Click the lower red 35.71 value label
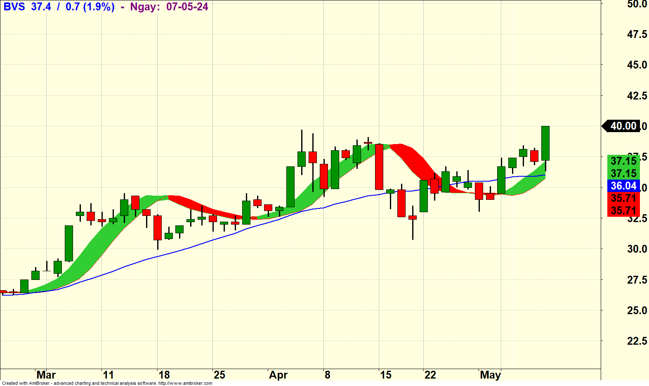Screen dimensions: 649x386 (623, 211)
